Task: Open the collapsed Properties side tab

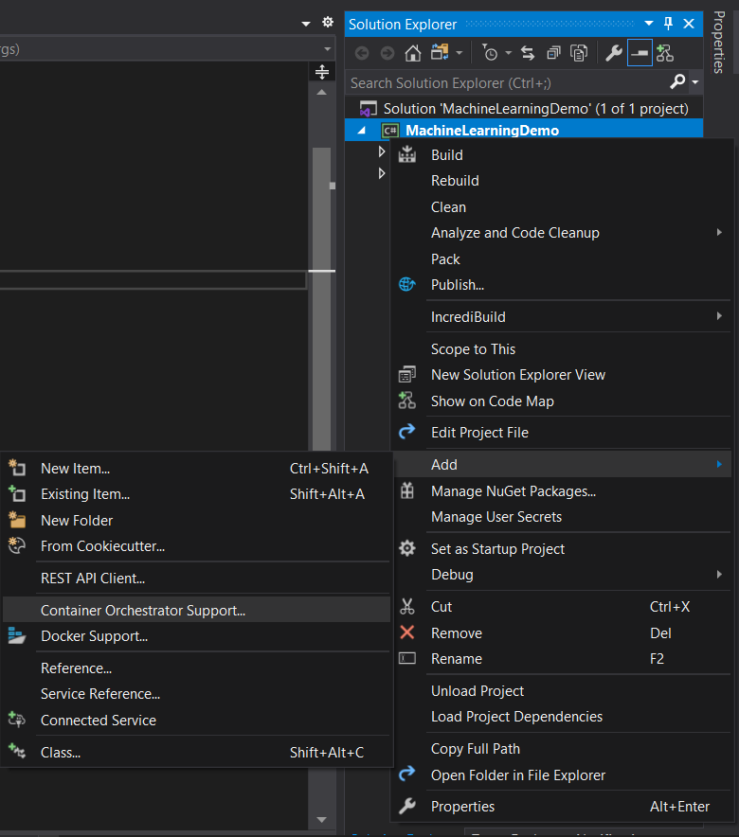Action: pyautogui.click(x=719, y=42)
